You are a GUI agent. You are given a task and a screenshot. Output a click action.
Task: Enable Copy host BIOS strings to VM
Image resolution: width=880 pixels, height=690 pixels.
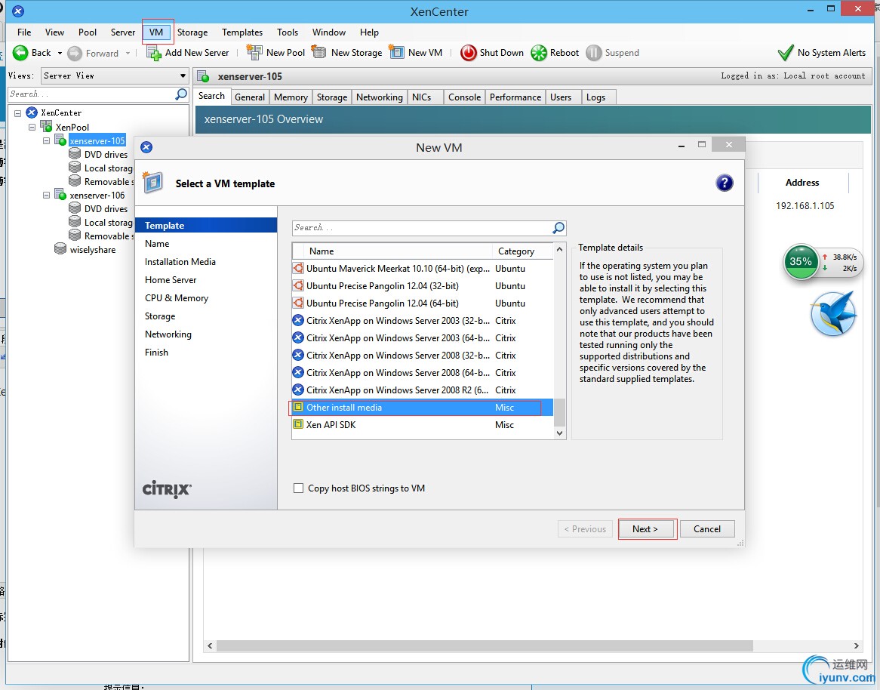click(x=299, y=488)
